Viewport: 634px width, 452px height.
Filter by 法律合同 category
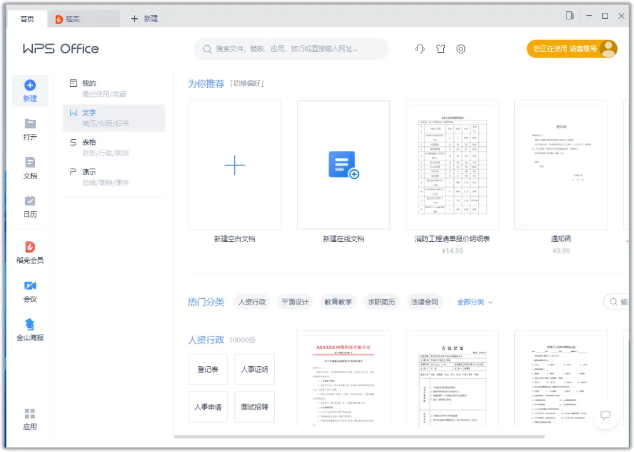(x=424, y=302)
